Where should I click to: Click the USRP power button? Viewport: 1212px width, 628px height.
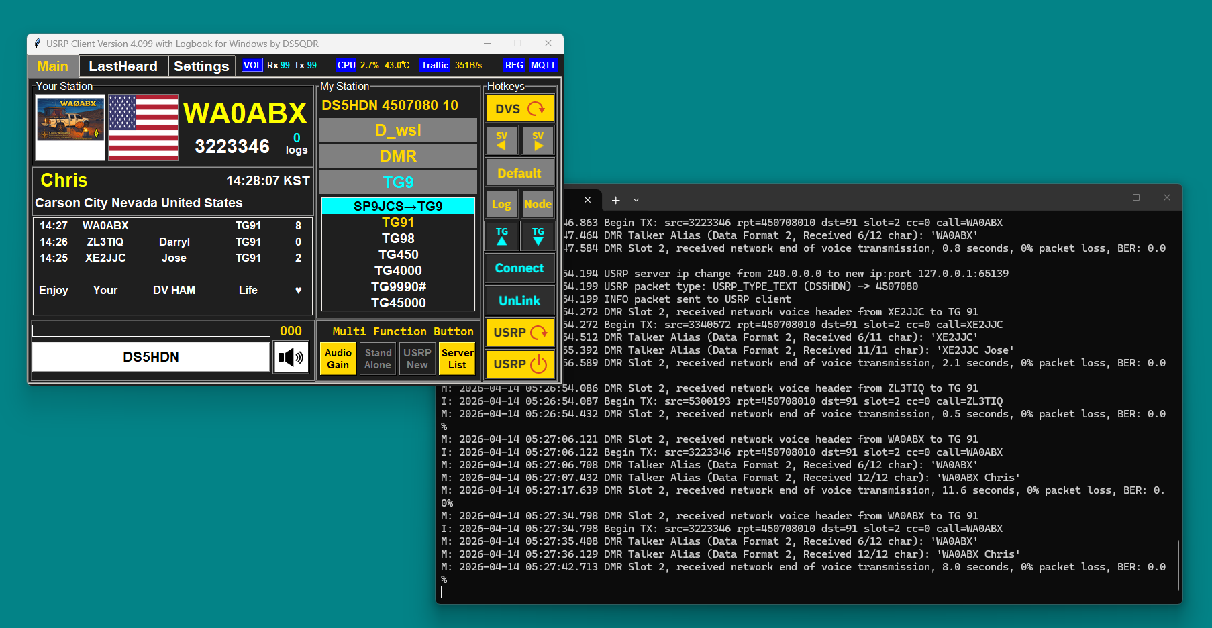click(519, 364)
